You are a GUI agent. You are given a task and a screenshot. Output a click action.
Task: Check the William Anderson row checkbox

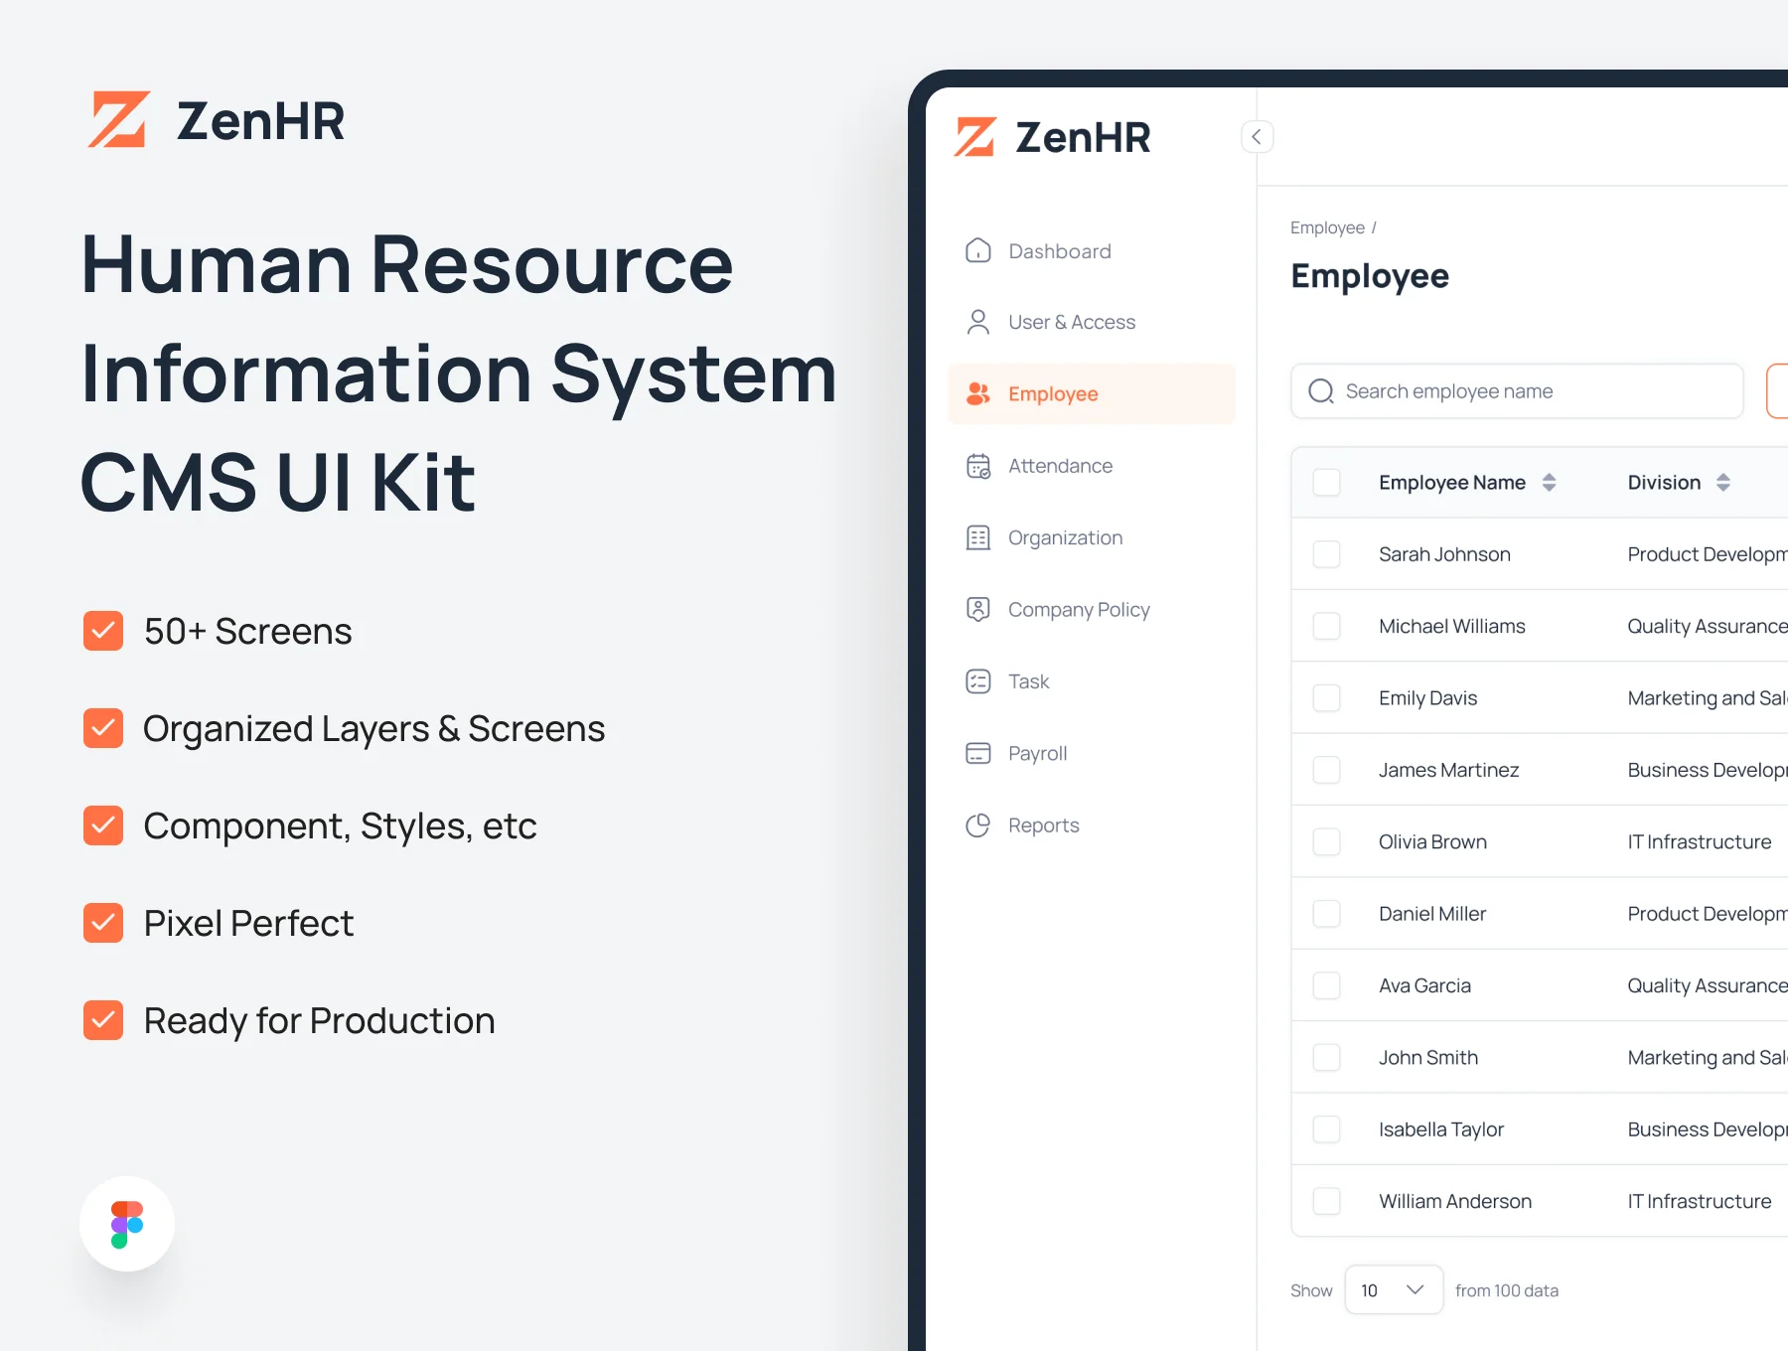1327,1201
